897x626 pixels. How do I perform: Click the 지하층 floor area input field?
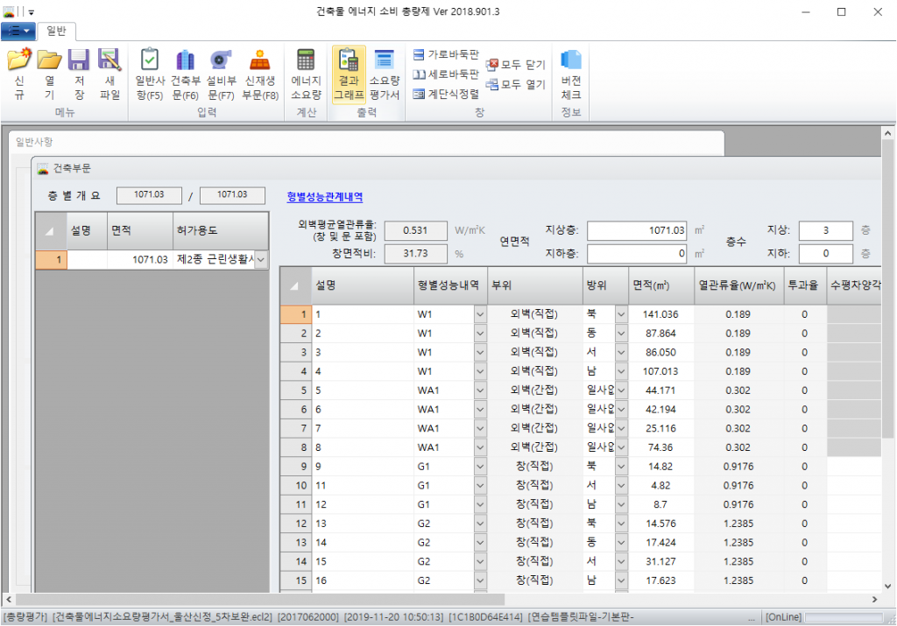637,253
